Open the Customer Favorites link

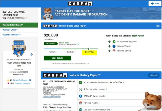22,83
